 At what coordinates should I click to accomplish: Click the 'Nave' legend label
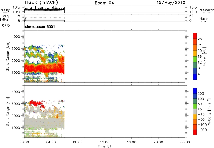204,18
